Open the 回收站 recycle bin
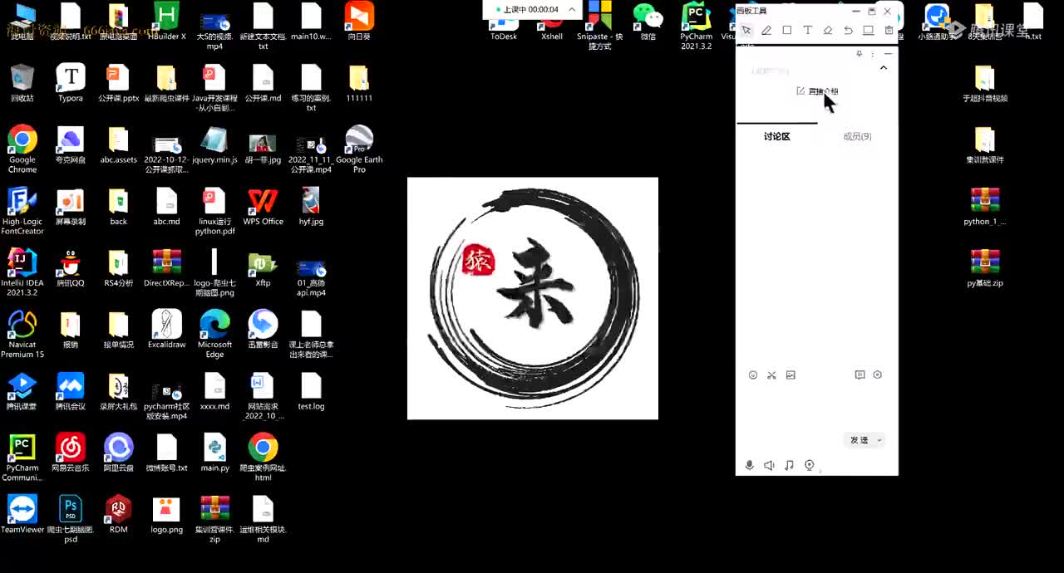 22,83
